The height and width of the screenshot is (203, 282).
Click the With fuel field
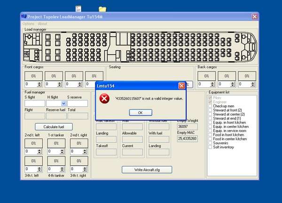tap(159, 140)
